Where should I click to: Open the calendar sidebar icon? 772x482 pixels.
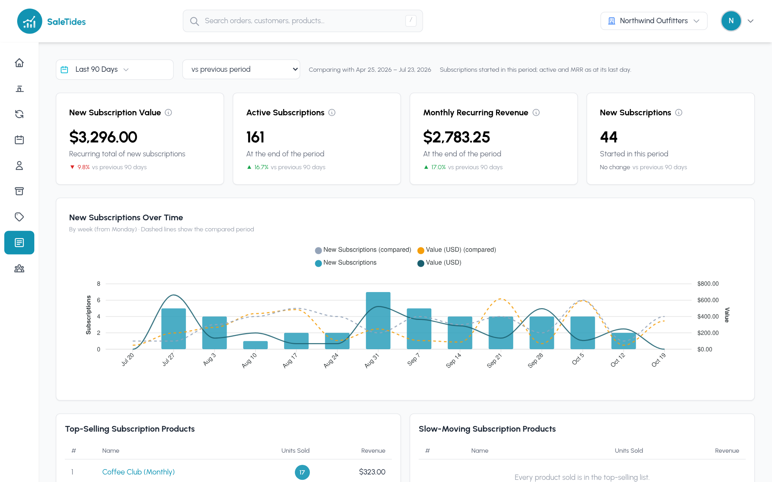click(x=19, y=140)
